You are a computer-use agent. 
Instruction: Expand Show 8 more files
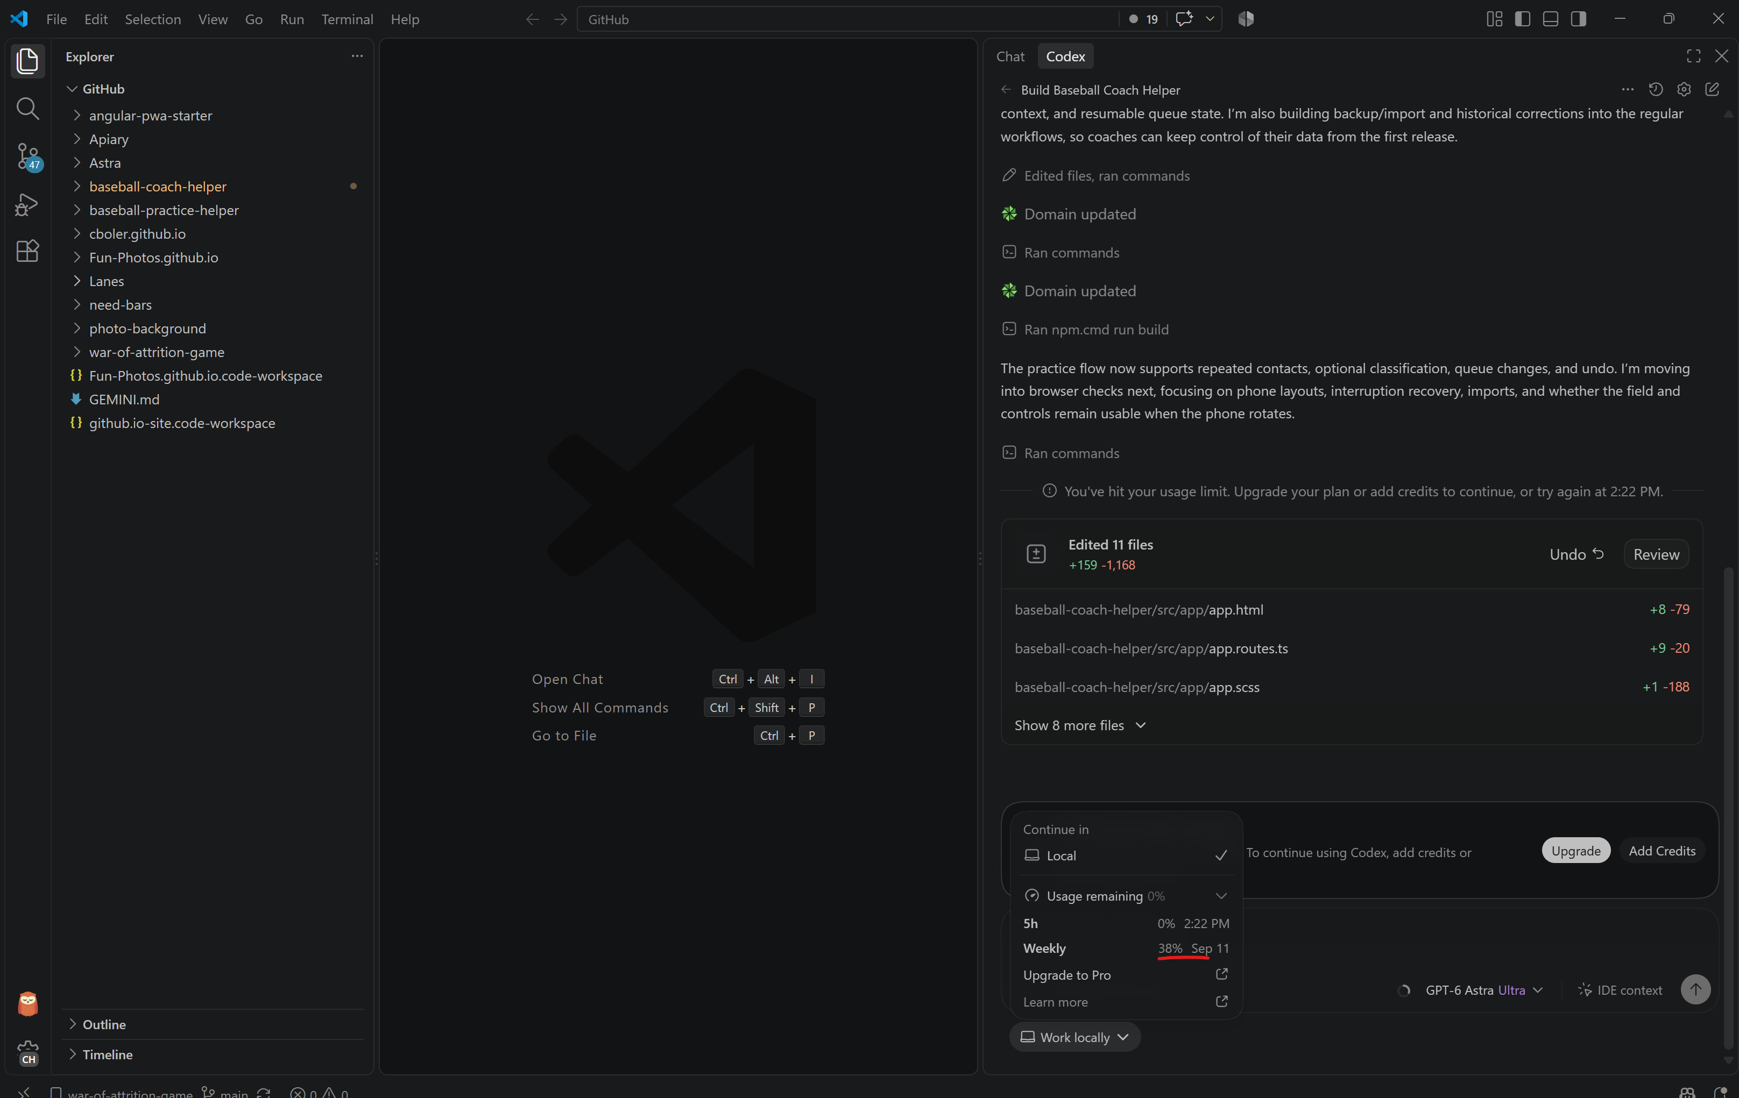point(1080,725)
